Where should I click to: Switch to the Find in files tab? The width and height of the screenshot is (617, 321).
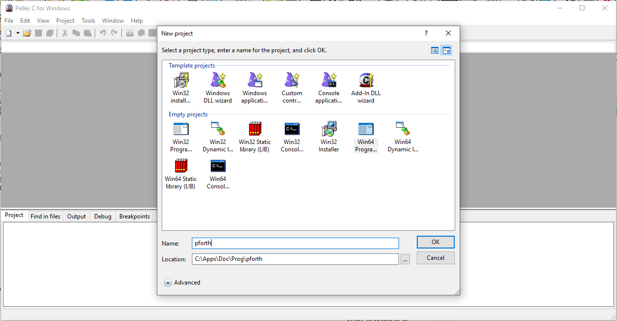pos(45,216)
